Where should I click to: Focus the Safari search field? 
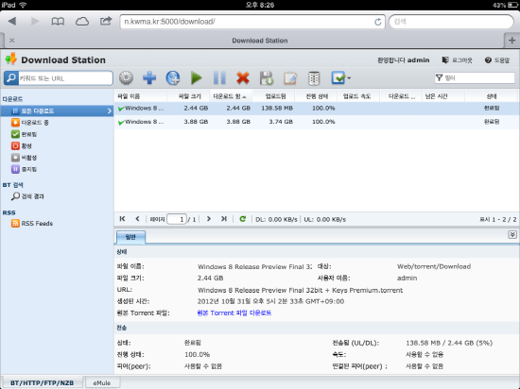pyautogui.click(x=451, y=22)
